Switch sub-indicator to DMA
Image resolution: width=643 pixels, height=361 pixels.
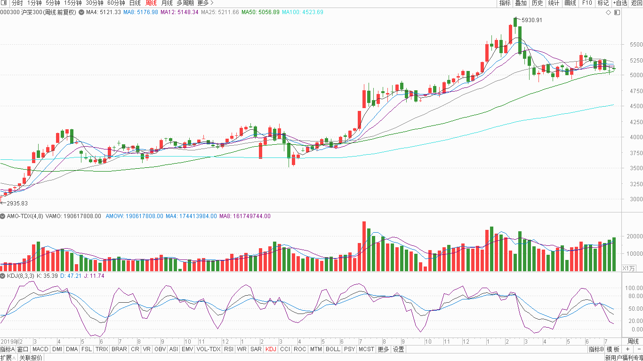(x=72, y=349)
